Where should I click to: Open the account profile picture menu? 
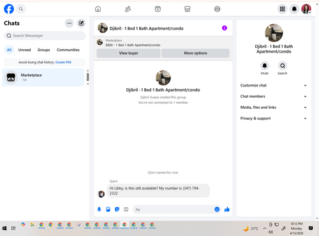306,9
